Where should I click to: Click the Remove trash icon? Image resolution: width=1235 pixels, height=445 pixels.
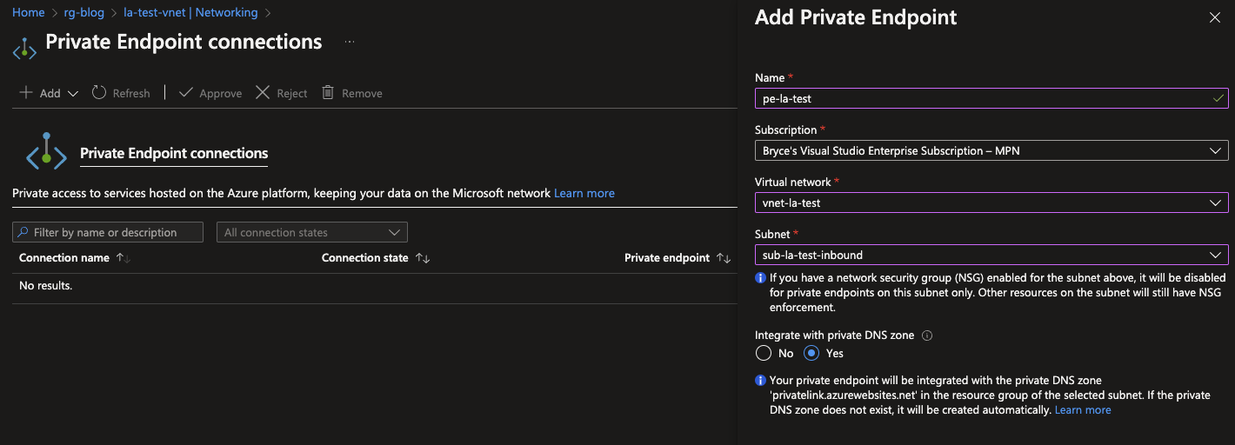pyautogui.click(x=328, y=93)
